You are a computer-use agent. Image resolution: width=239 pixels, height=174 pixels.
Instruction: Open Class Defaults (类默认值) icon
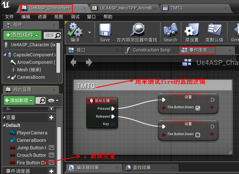click(x=214, y=29)
